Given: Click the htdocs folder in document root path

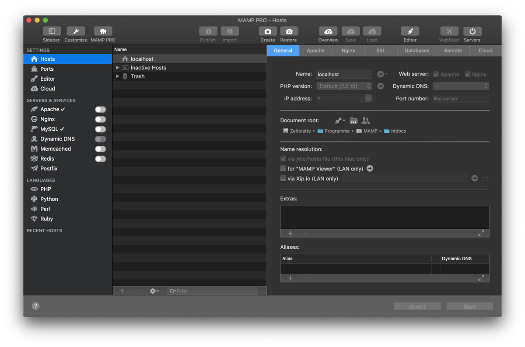Looking at the screenshot, I should [x=395, y=131].
